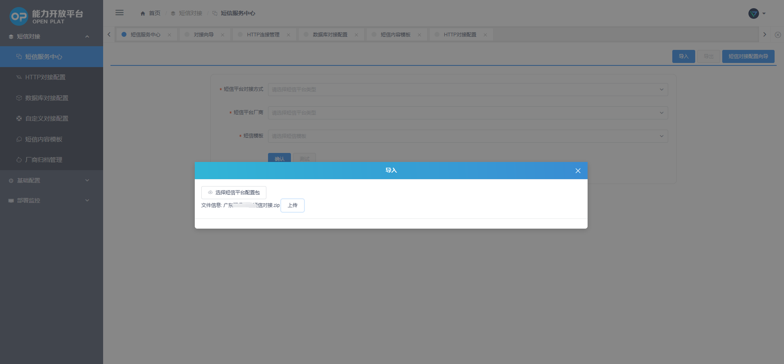
Task: Click the selected zip file name text
Action: tap(252, 205)
